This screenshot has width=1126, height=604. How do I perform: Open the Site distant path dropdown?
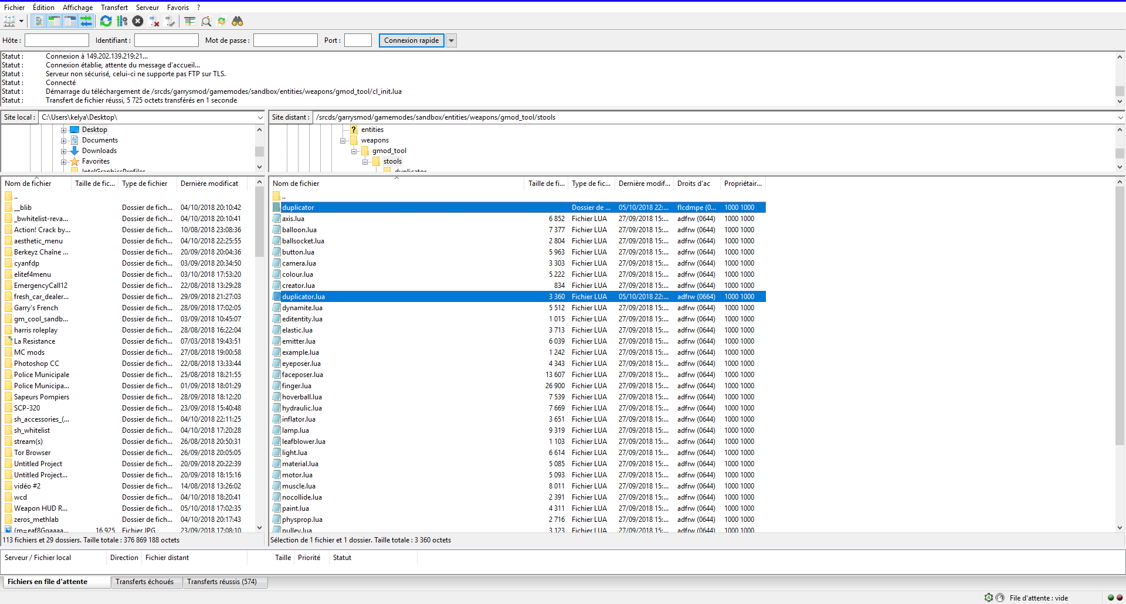point(1120,117)
